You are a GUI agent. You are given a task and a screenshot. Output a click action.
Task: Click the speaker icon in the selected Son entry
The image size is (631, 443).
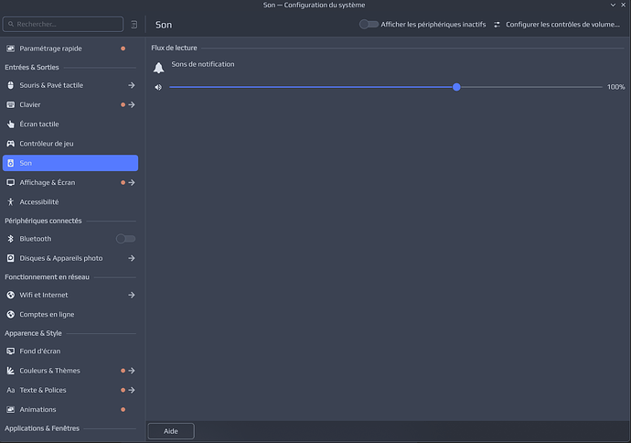(11, 163)
